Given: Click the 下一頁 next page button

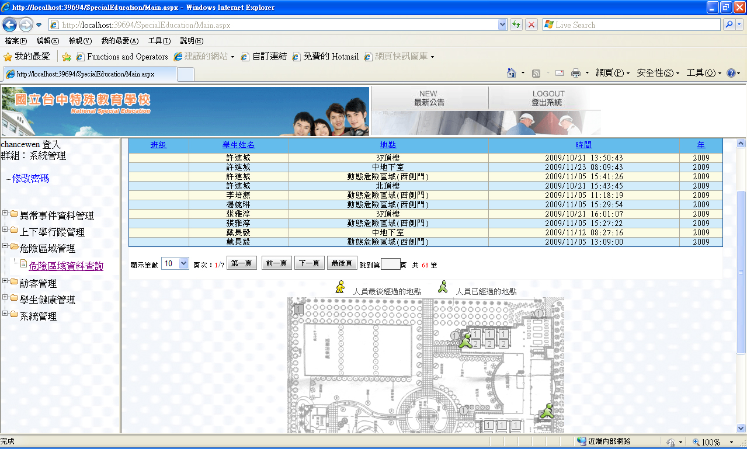Looking at the screenshot, I should 309,263.
